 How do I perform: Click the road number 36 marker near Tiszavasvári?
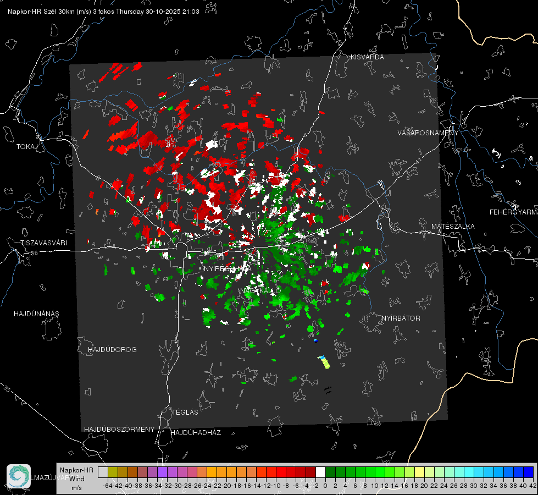coord(34,253)
